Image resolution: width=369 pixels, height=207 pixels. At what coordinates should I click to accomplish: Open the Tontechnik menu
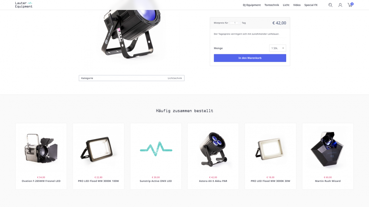coord(272,5)
